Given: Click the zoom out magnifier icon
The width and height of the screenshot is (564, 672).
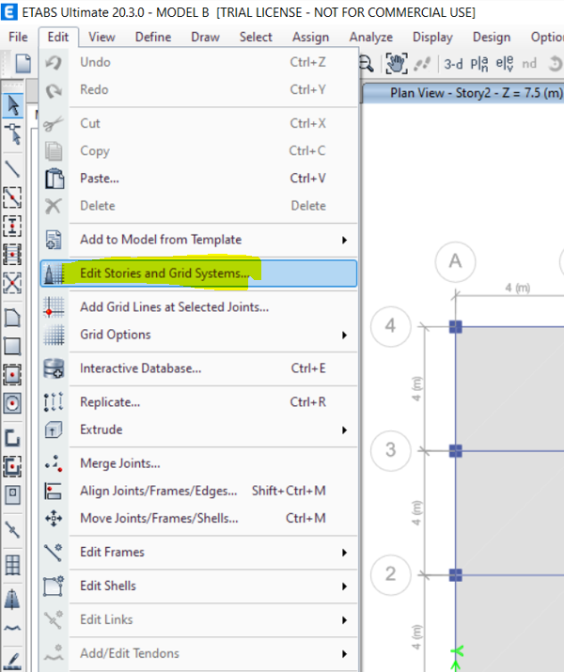Looking at the screenshot, I should pyautogui.click(x=367, y=64).
